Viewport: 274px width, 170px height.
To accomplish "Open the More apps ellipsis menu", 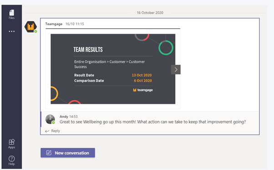I will tap(11, 31).
